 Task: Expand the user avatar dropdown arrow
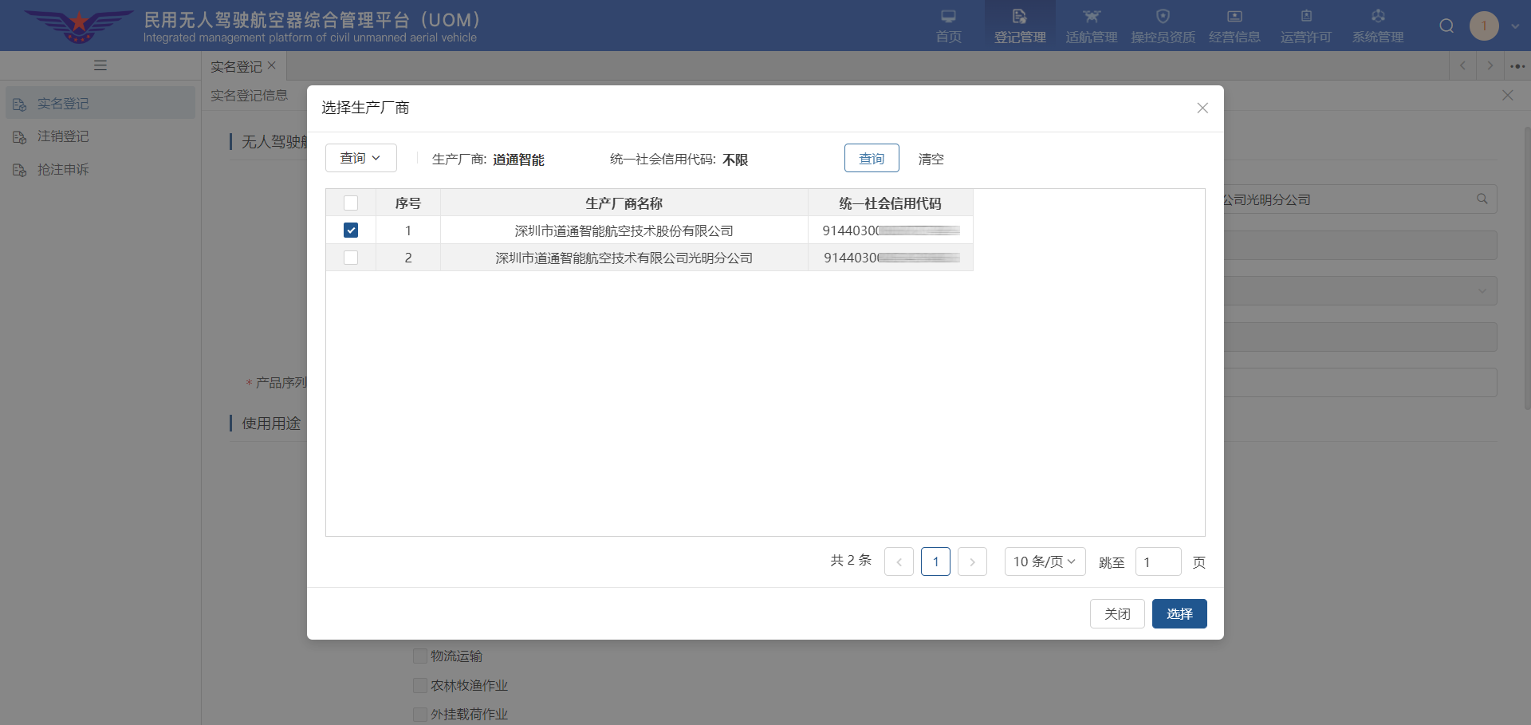pyautogui.click(x=1515, y=26)
